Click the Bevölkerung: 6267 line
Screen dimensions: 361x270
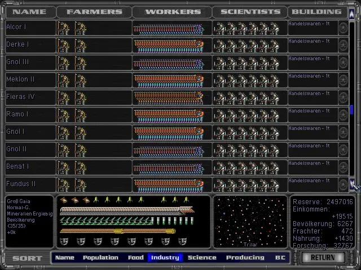tap(323, 224)
